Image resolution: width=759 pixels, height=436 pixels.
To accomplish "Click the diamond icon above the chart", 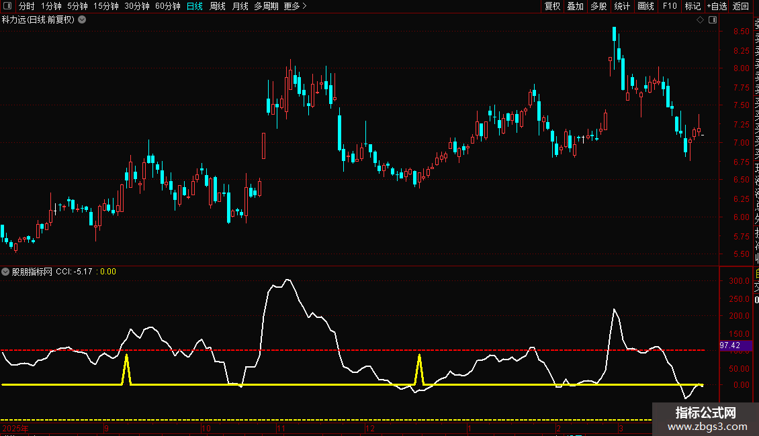I will (x=700, y=20).
